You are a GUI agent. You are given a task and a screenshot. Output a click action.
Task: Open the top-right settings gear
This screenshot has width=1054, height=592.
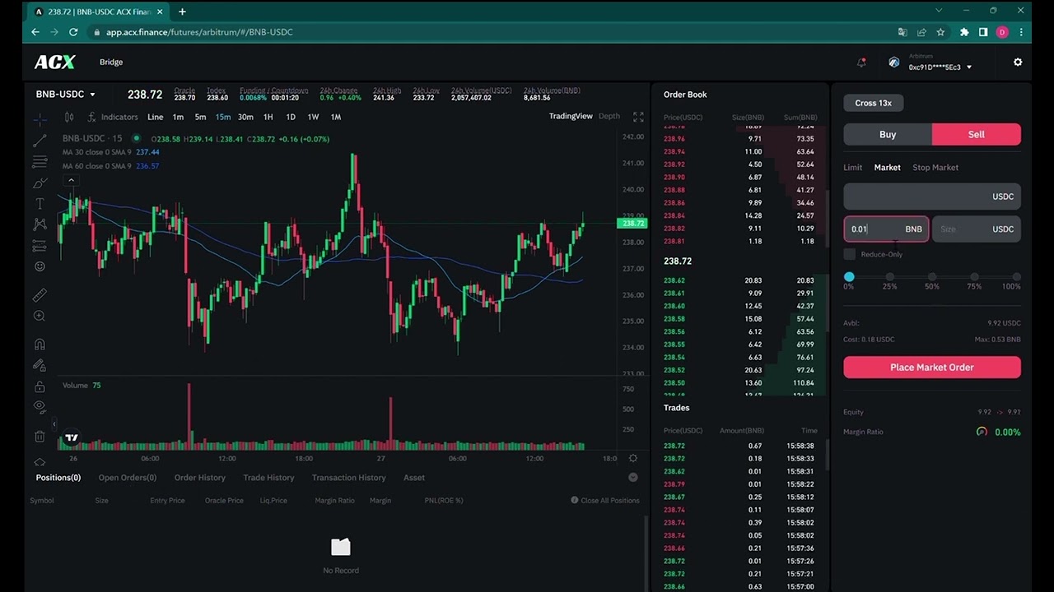pos(1018,62)
